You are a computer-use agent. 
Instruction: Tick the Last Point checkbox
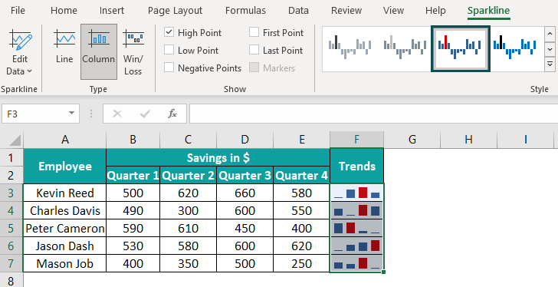[x=254, y=50]
